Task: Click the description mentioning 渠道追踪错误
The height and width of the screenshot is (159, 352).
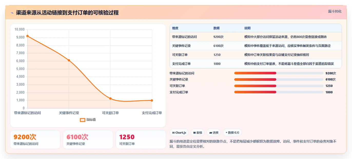Action: [289, 64]
